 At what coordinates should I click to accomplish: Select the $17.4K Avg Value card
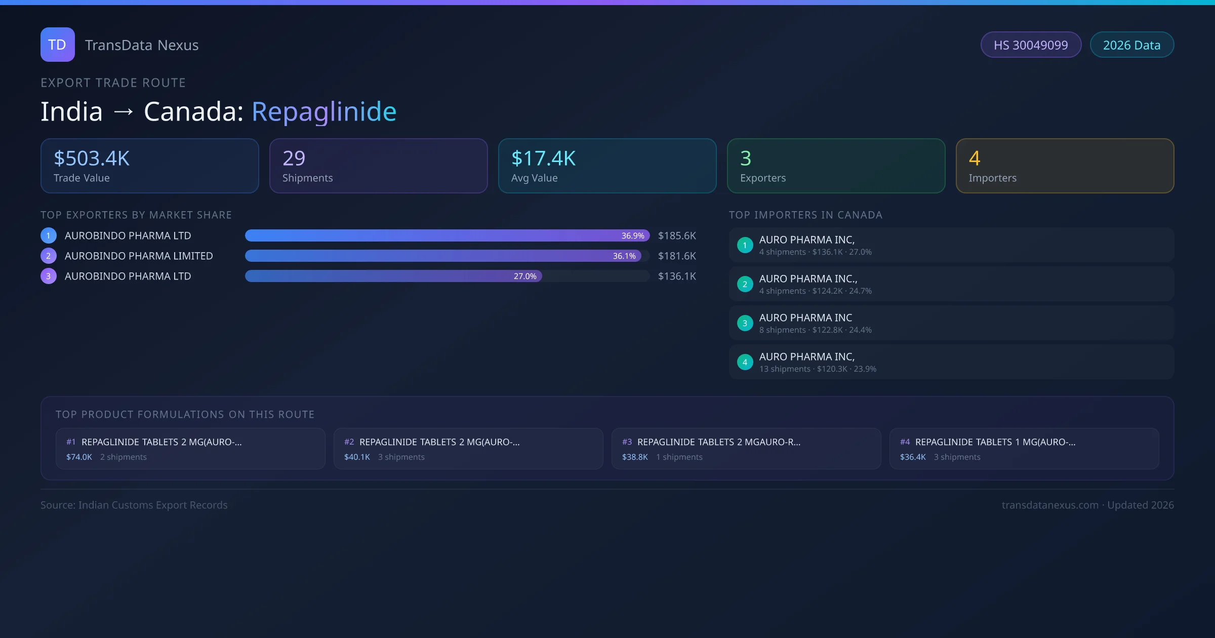coord(607,166)
